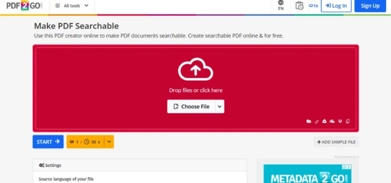Click the paste from clipboard icon
Screen dimensions: 391x183
(348, 121)
